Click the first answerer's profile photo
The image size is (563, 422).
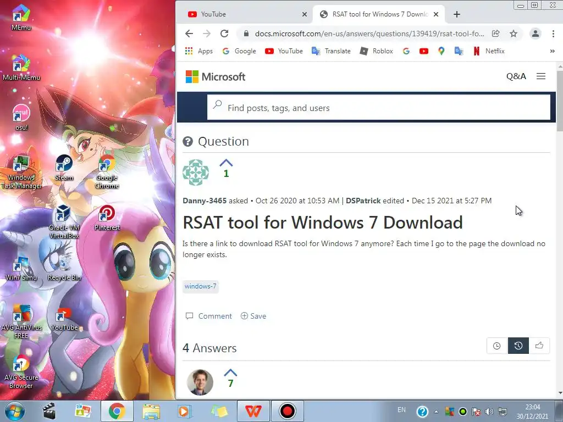200,382
